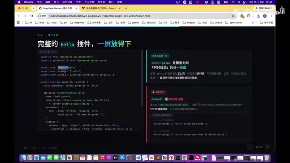Launch Music app from the dock
Viewport: 290px width, 163px height.
point(102,158)
